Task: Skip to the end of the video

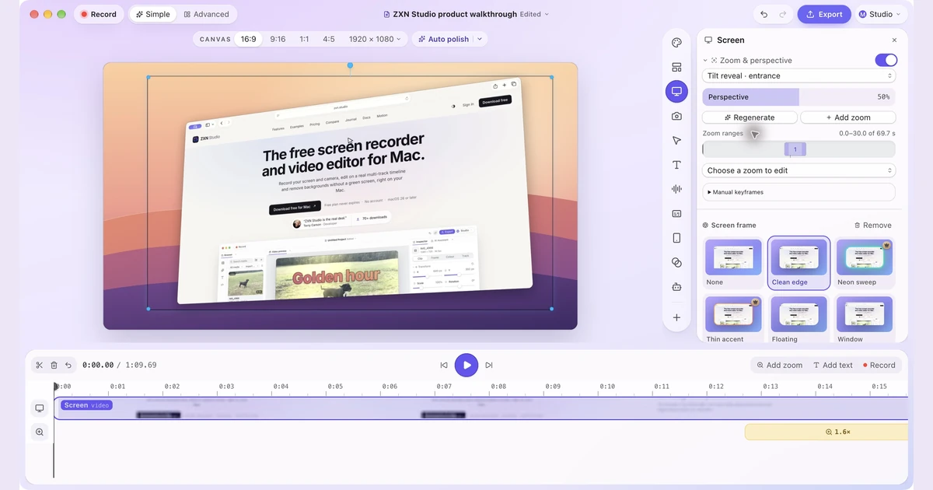Action: tap(489, 365)
